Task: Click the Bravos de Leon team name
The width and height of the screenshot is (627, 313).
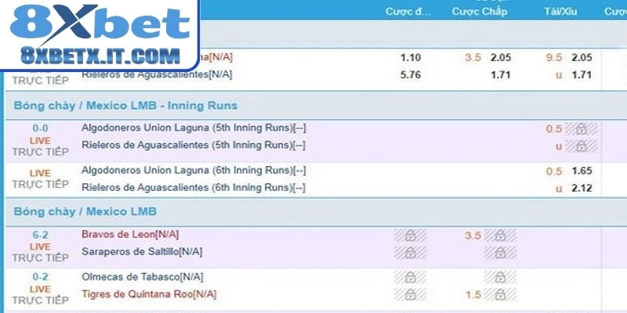Action: [130, 234]
